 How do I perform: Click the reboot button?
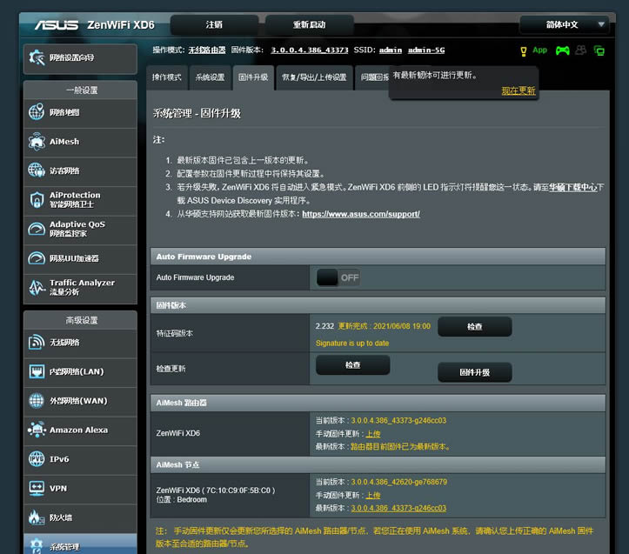coord(310,25)
